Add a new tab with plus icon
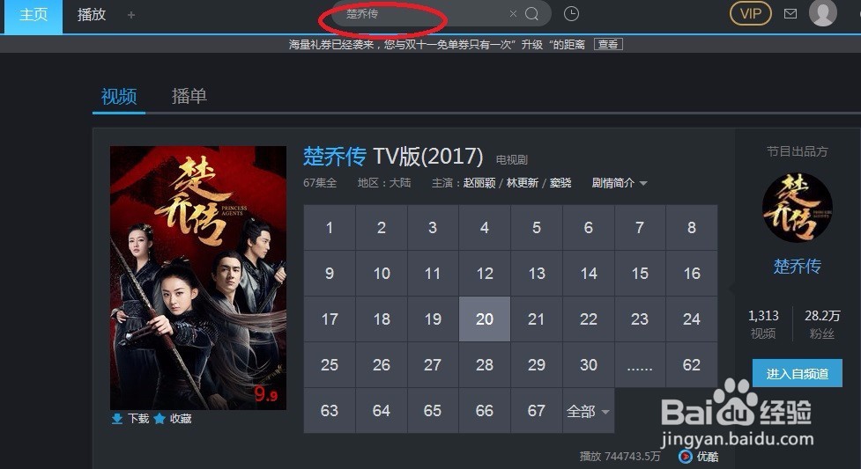The image size is (861, 469). 130,15
